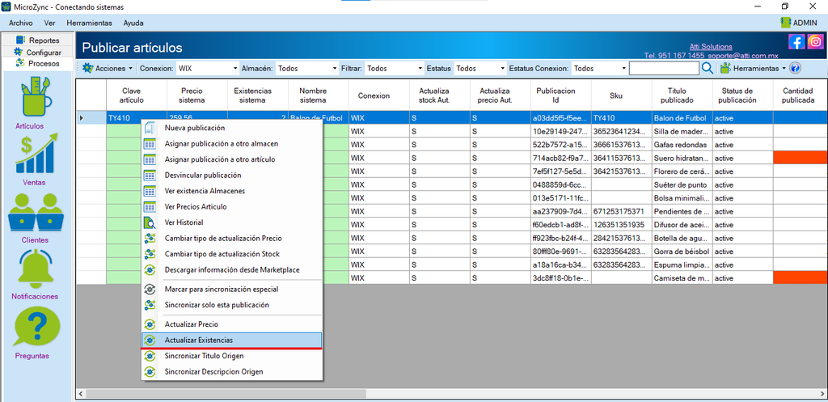This screenshot has height=402, width=828.
Task: Click the Nueva publicación document icon
Action: coord(150,128)
